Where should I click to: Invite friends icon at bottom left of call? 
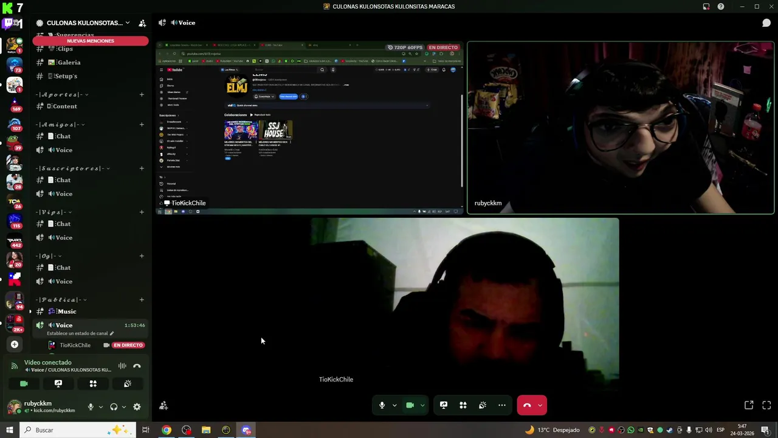point(164,406)
